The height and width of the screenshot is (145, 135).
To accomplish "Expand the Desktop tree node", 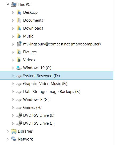I will (x=13, y=12).
